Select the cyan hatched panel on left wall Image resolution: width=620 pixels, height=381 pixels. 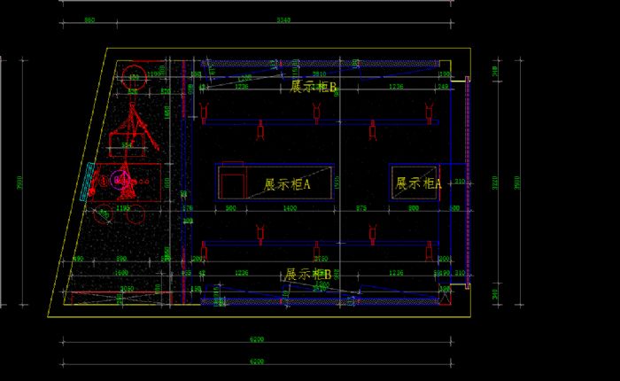(x=89, y=182)
